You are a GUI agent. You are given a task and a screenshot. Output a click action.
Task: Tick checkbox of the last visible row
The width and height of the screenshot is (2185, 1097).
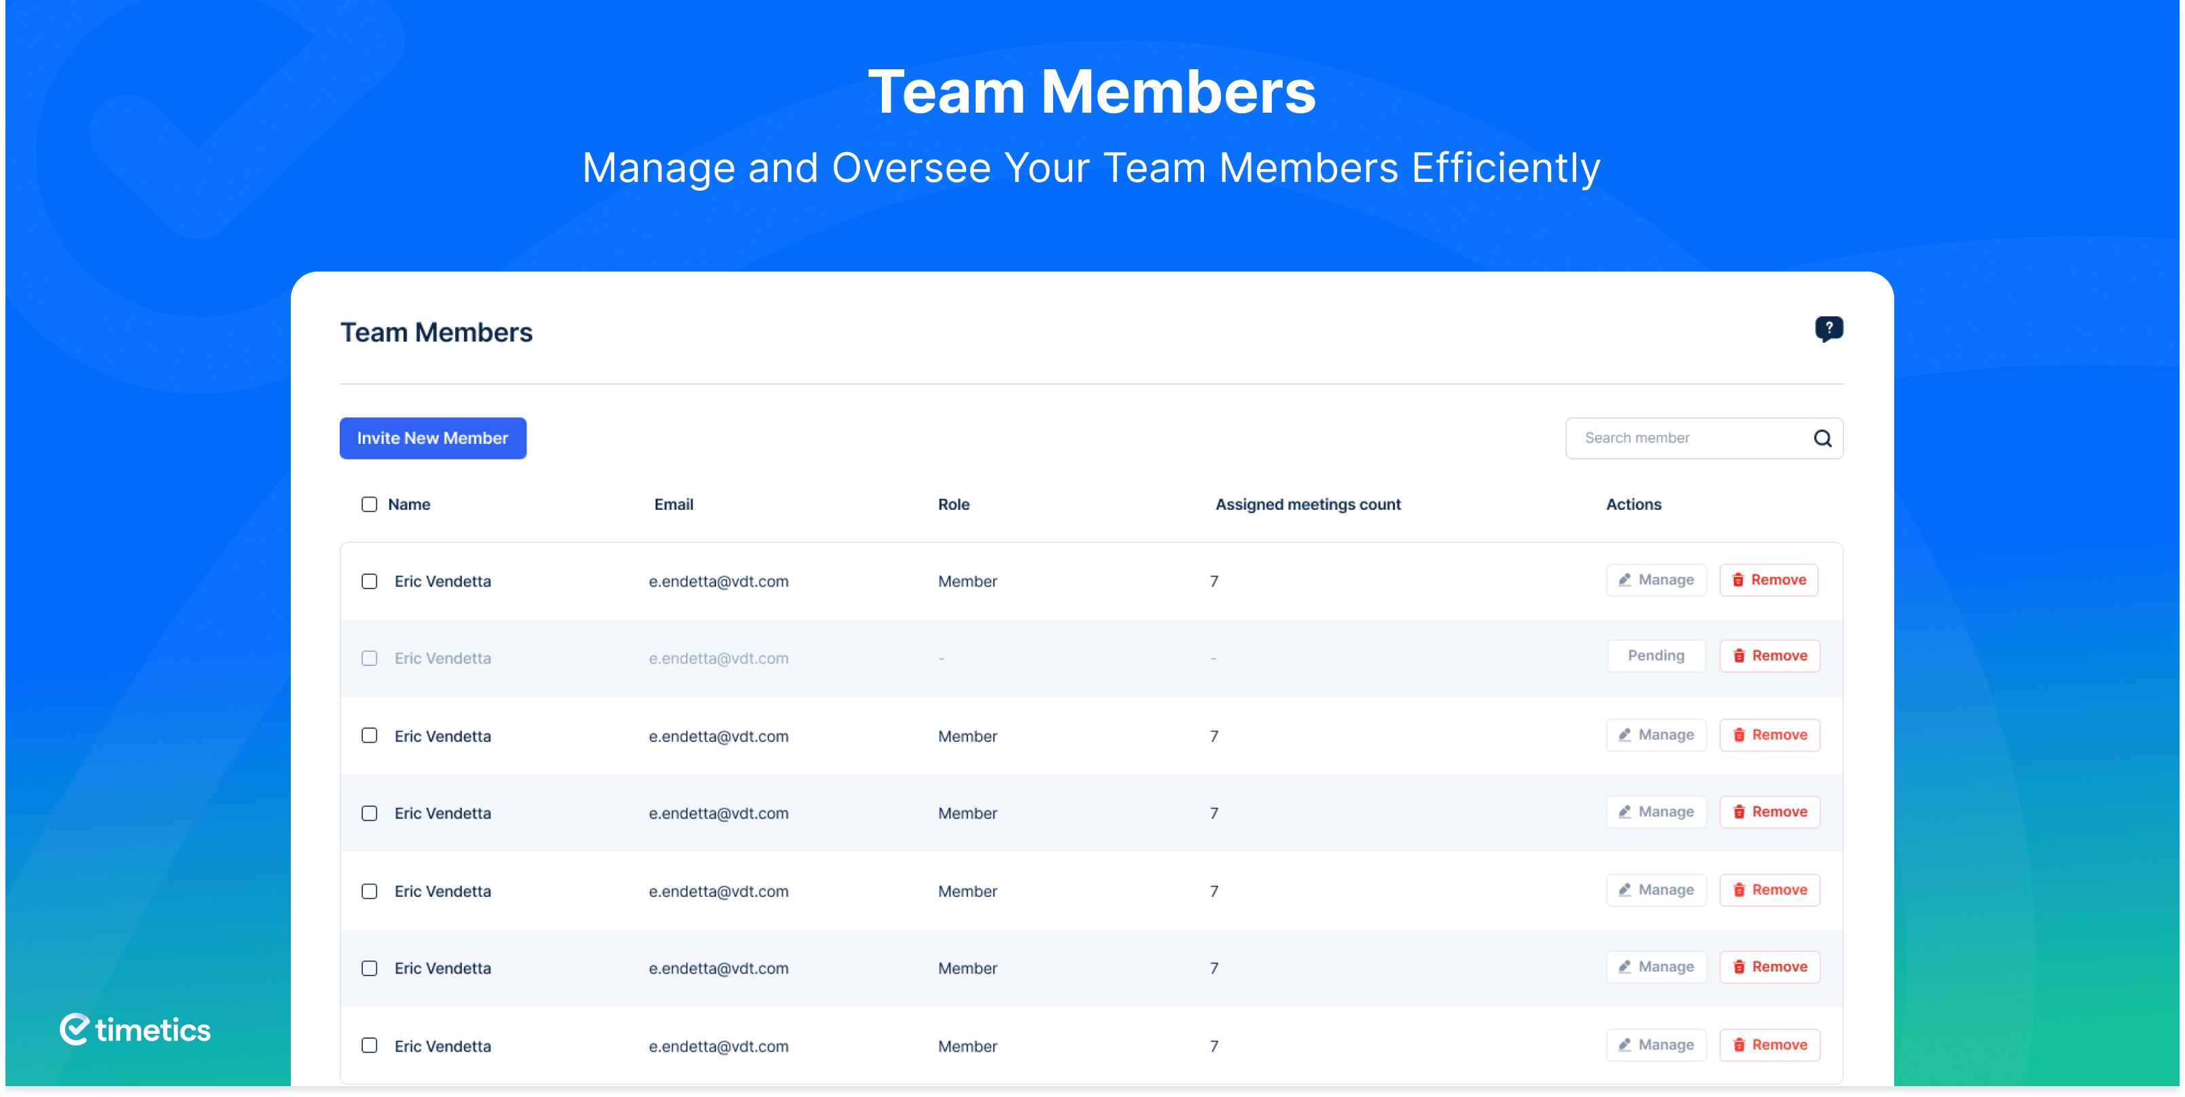pos(369,1045)
